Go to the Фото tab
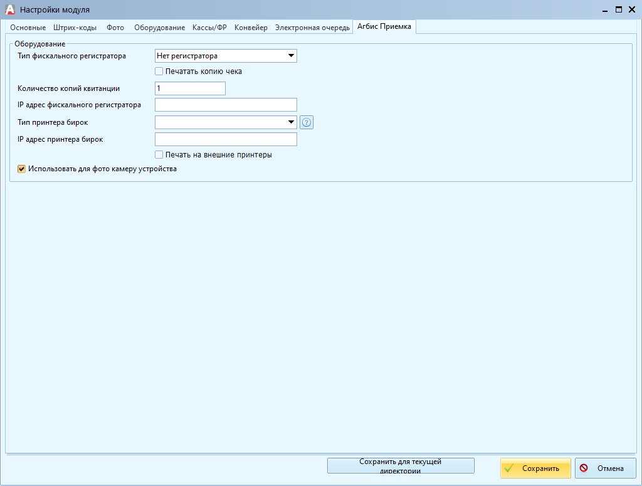Screen dimensions: 642x486 coord(115,28)
